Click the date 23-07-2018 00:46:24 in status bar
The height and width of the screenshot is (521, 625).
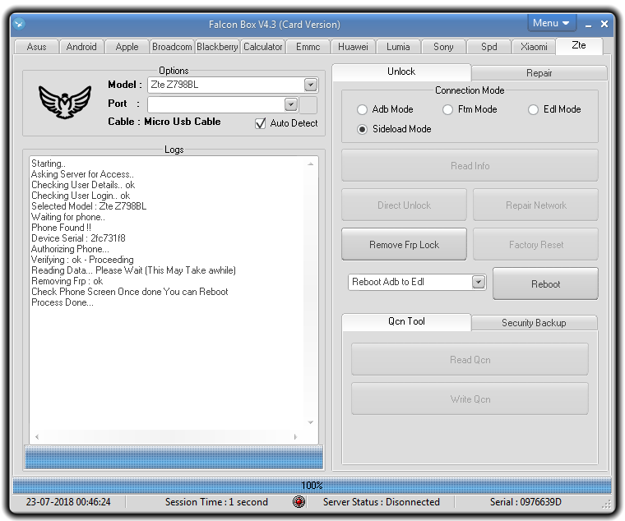[68, 502]
